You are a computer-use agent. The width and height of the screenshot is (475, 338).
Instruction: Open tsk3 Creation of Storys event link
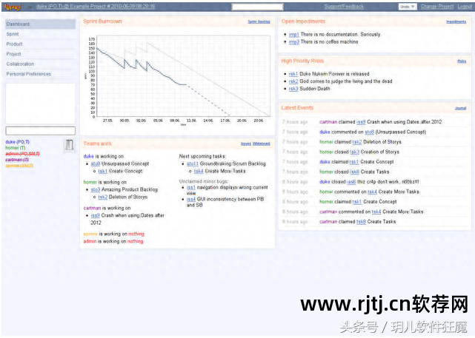pyautogui.click(x=355, y=152)
